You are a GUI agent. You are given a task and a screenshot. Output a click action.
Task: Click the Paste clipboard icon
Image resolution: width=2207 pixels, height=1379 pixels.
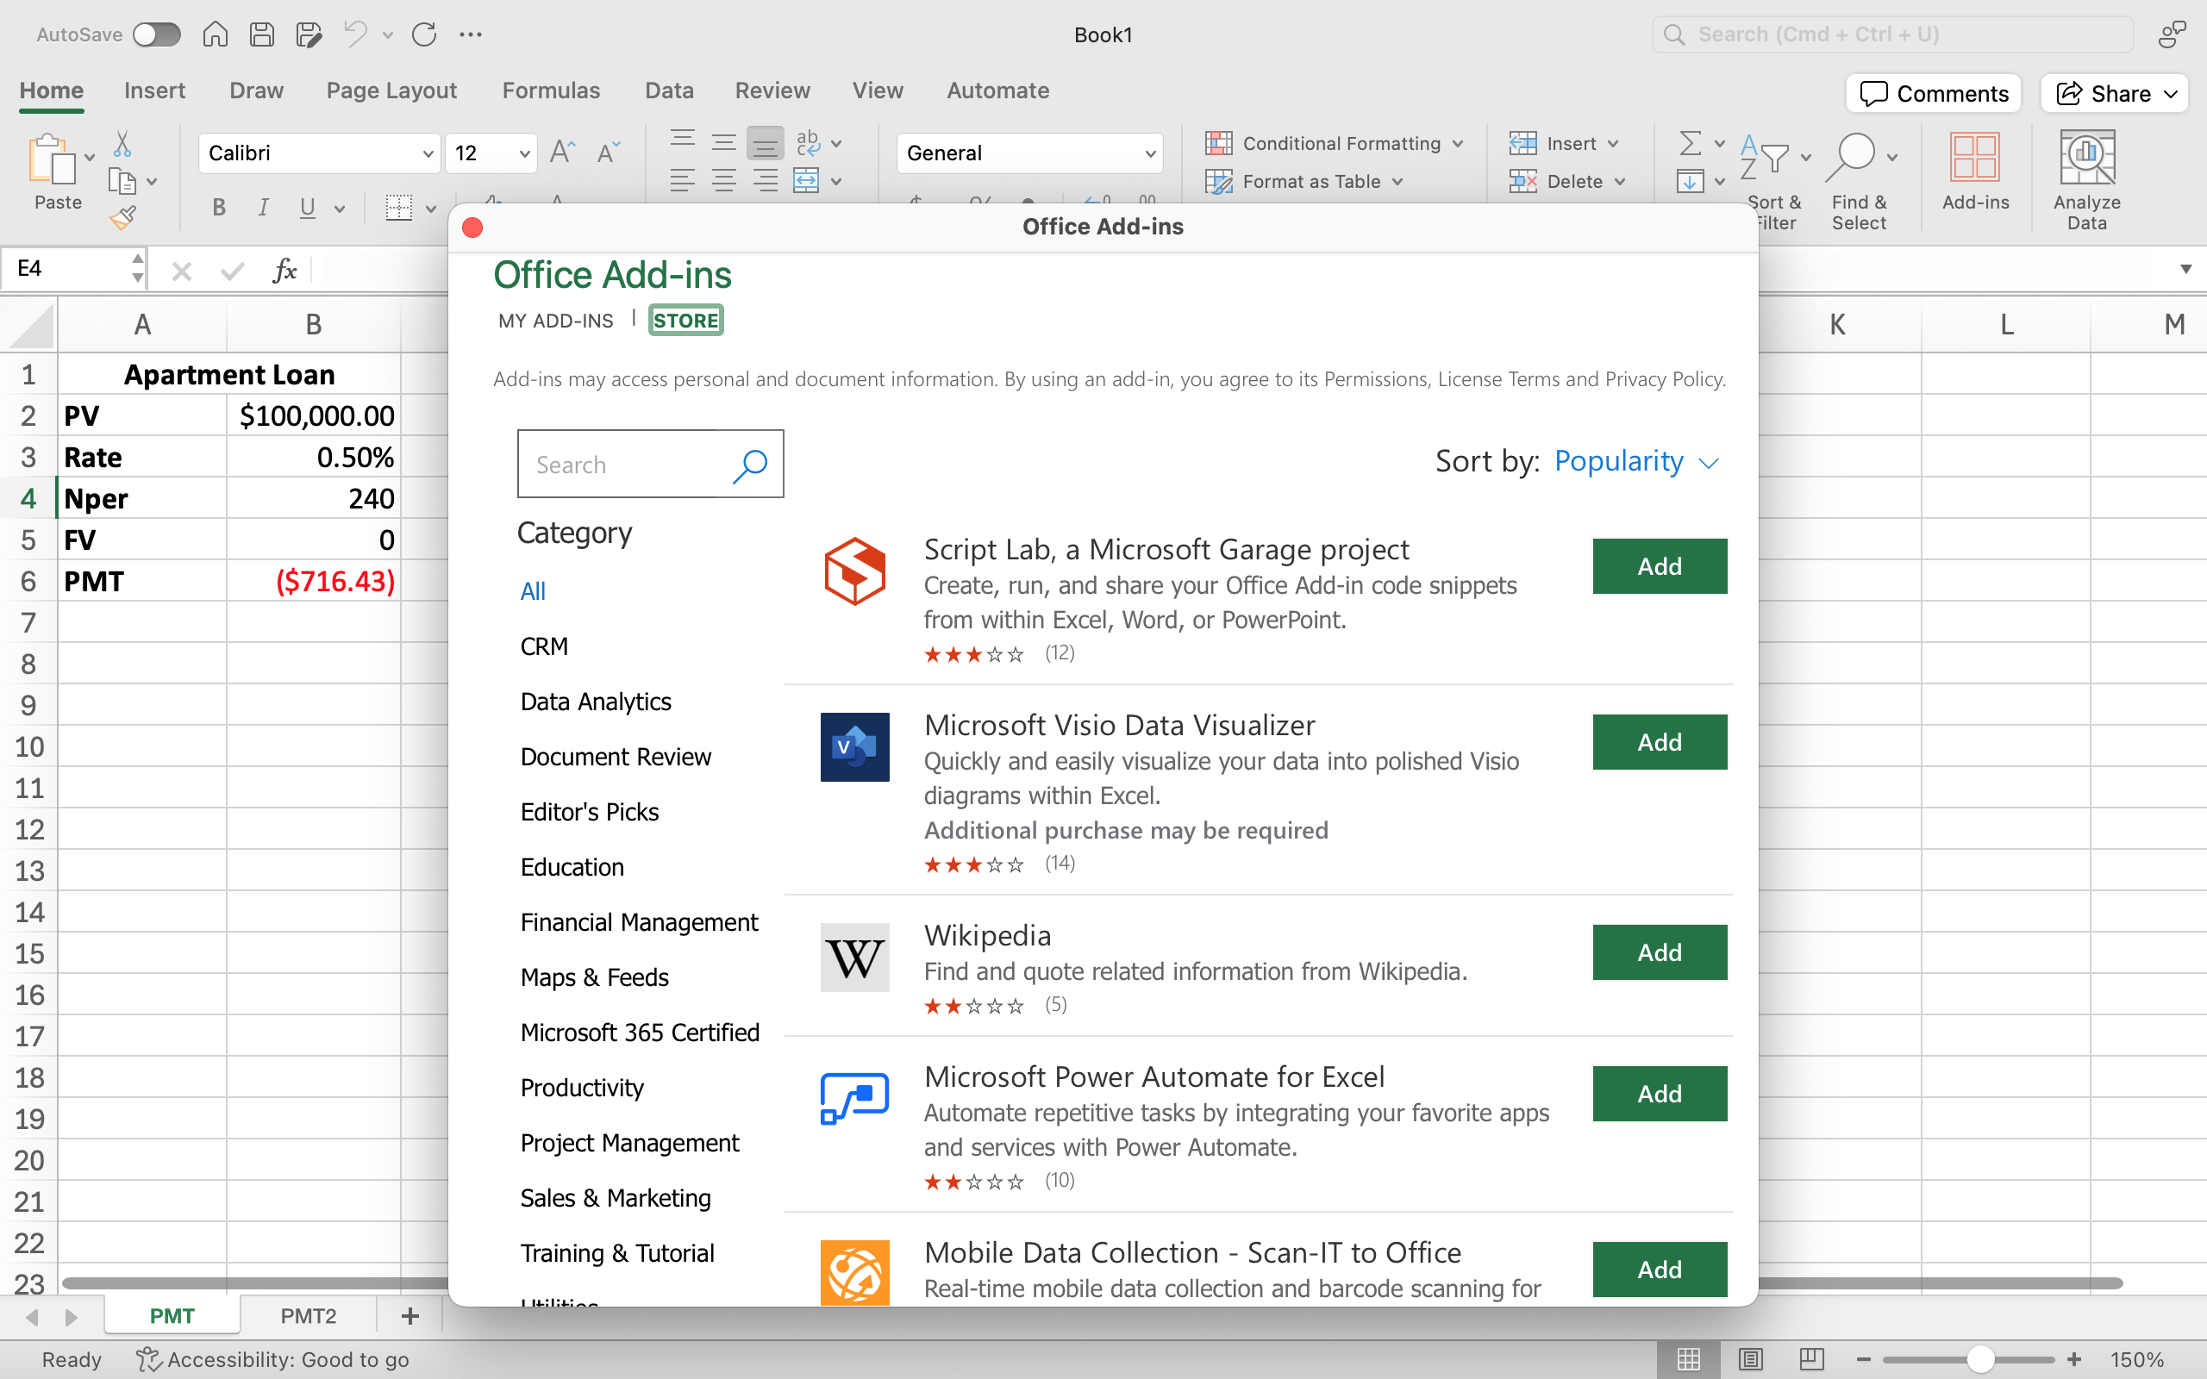pos(52,159)
